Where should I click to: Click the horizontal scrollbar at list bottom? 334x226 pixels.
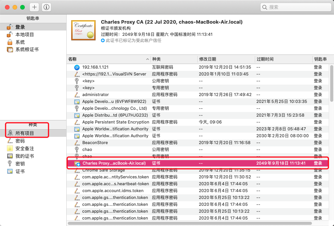point(190,223)
